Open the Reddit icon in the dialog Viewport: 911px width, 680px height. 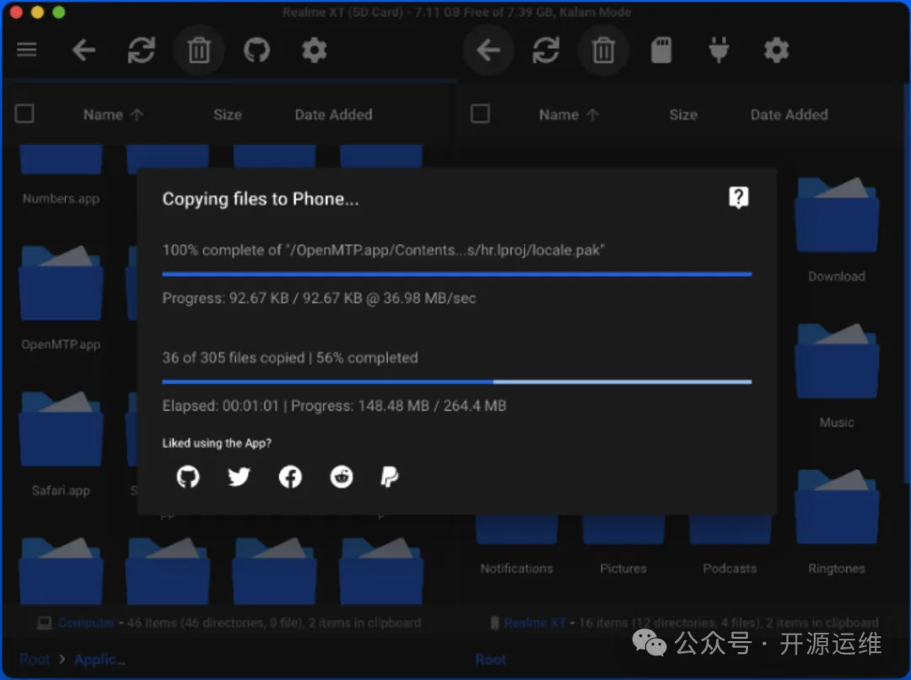[341, 478]
